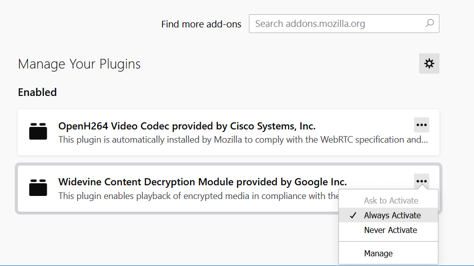Viewport: 474px width, 266px height.
Task: Open the OpenH264 plugin's three-dot options menu
Action: pyautogui.click(x=421, y=125)
